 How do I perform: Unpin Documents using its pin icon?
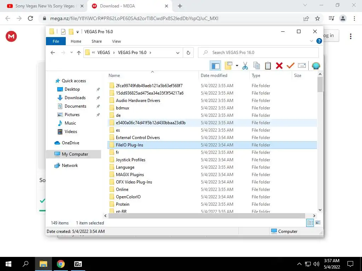[x=98, y=106]
